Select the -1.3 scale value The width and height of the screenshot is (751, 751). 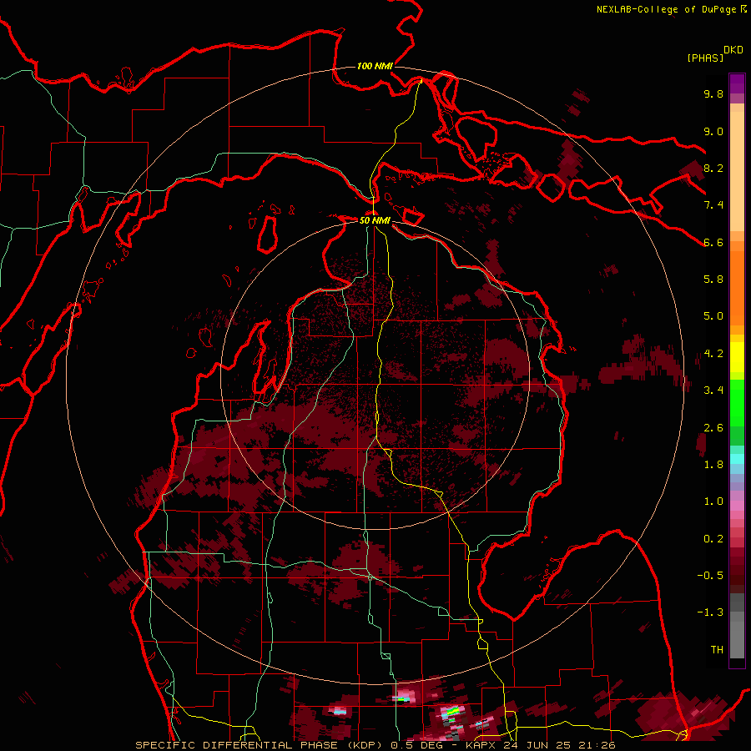click(x=710, y=612)
